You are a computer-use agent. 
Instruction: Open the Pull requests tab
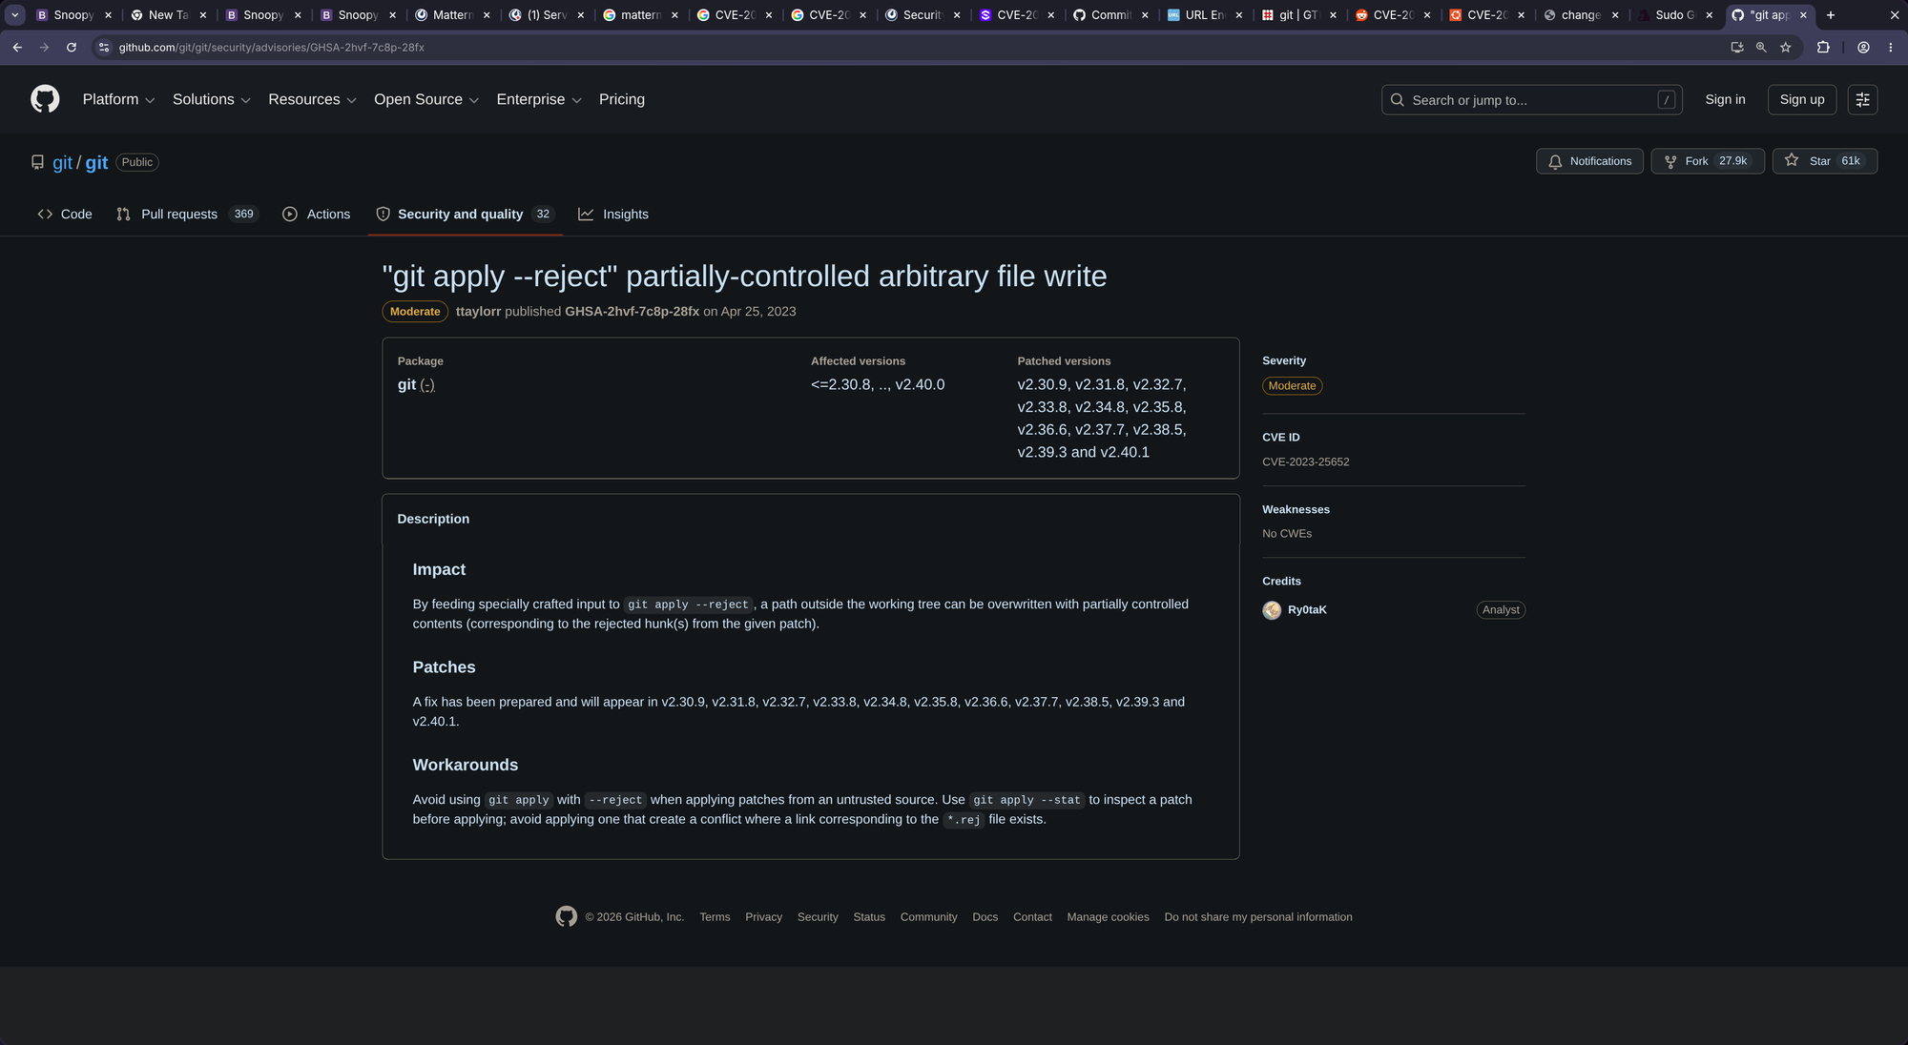point(187,215)
